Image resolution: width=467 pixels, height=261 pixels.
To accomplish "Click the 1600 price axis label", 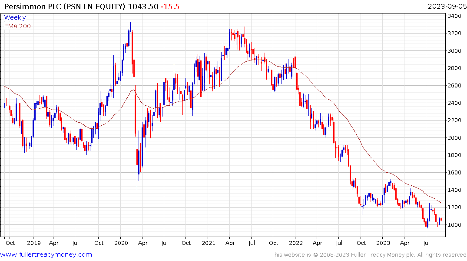I will [454, 172].
